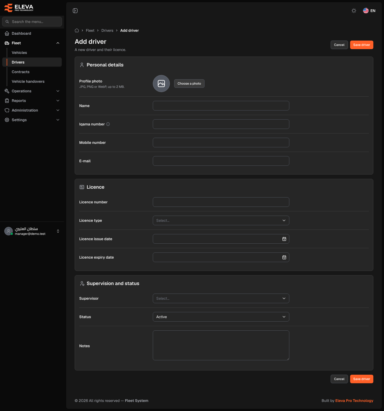384x411 pixels.
Task: Select Drivers in the Fleet menu
Action: coord(32,62)
